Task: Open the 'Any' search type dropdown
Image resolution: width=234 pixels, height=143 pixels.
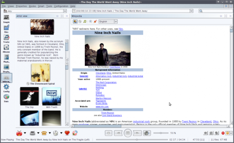Action: point(65,11)
